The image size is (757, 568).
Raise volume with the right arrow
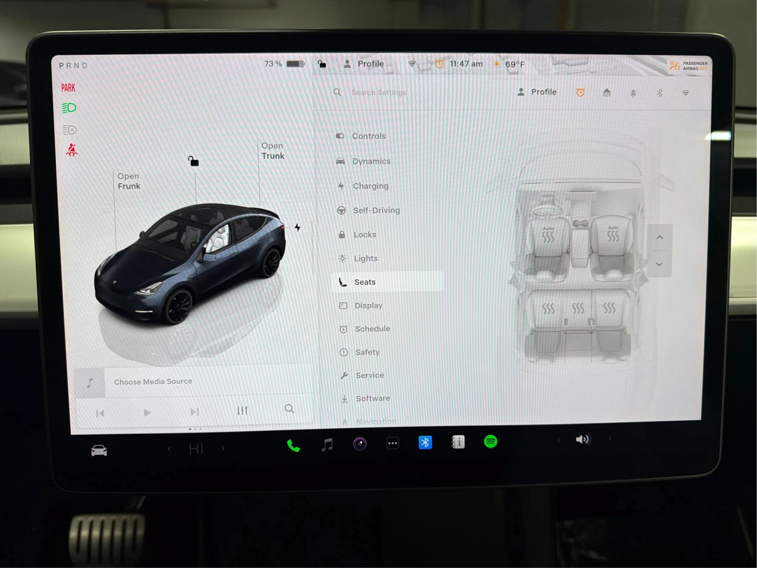click(609, 438)
